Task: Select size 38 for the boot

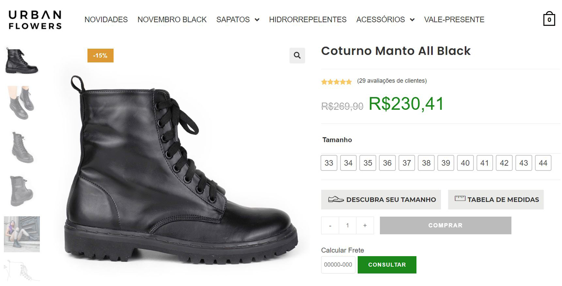Action: (x=426, y=163)
